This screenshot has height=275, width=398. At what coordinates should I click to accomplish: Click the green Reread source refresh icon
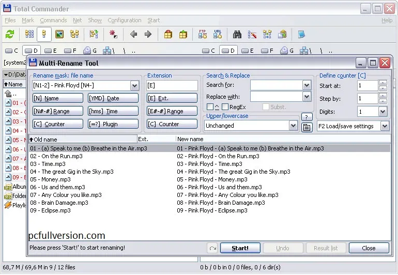click(10, 34)
